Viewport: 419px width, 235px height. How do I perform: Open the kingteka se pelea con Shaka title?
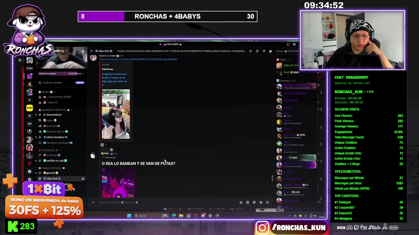click(x=115, y=80)
